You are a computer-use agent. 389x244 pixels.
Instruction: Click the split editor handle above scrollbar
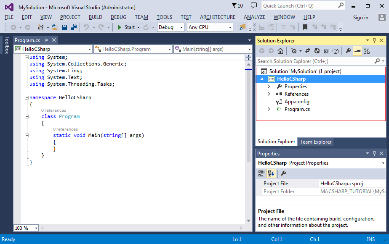tap(248, 58)
